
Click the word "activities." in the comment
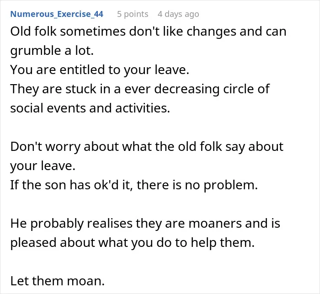click(x=143, y=108)
